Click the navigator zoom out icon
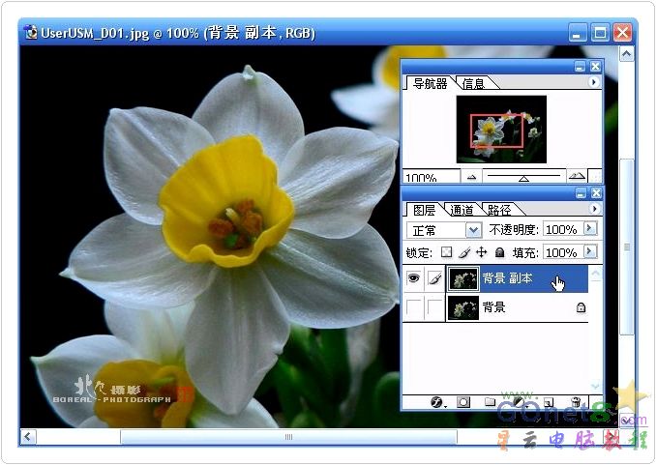Screen dimensions: 656x465 click(x=471, y=177)
